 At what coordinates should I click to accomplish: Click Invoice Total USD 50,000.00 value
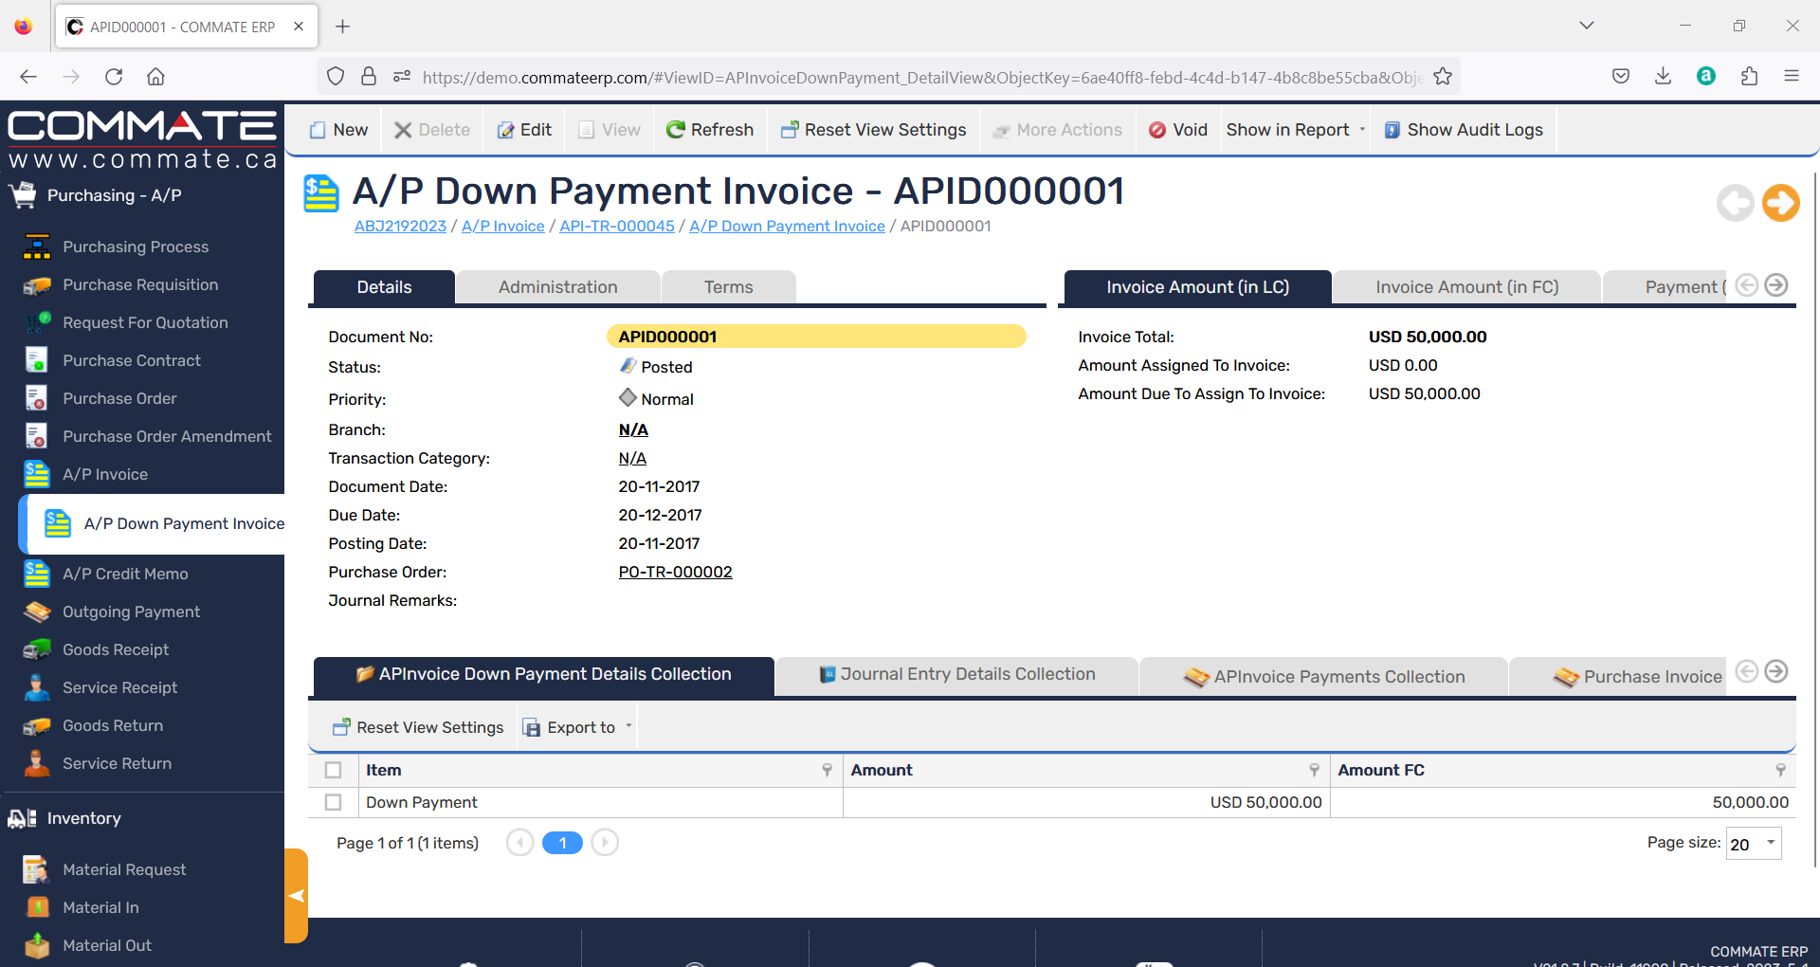[1428, 337]
